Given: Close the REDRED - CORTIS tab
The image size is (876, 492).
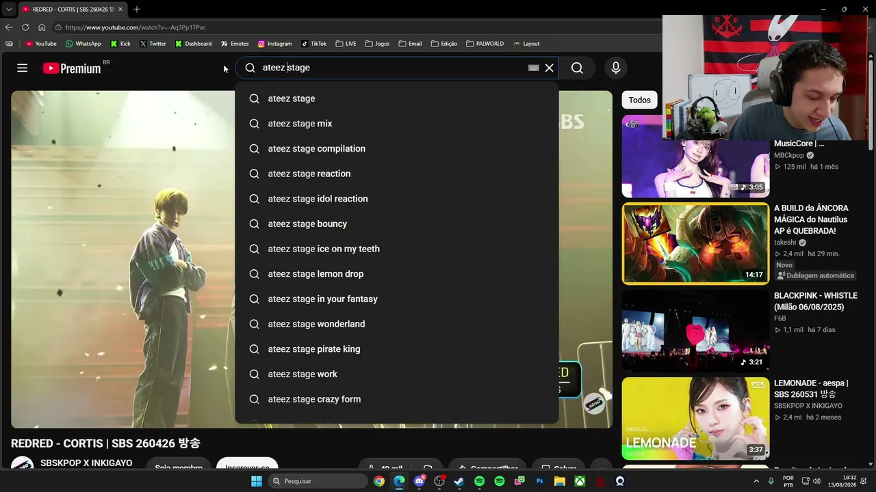Looking at the screenshot, I should [121, 9].
